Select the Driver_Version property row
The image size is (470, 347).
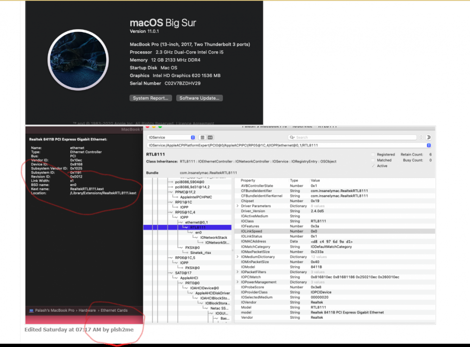335,211
